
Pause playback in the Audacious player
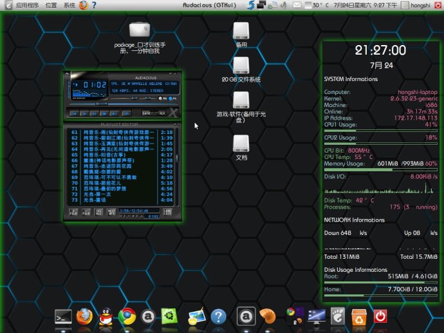tap(95, 113)
